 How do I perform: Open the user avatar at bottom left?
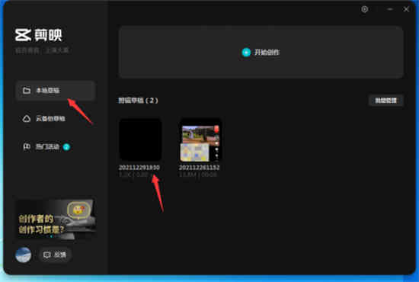24,255
